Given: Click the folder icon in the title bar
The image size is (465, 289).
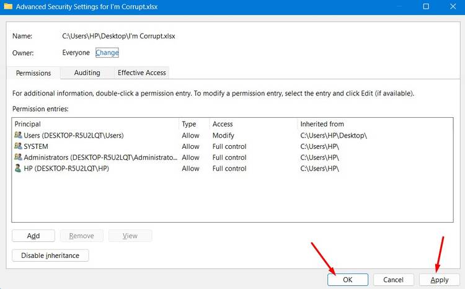Looking at the screenshot, I should (x=8, y=6).
